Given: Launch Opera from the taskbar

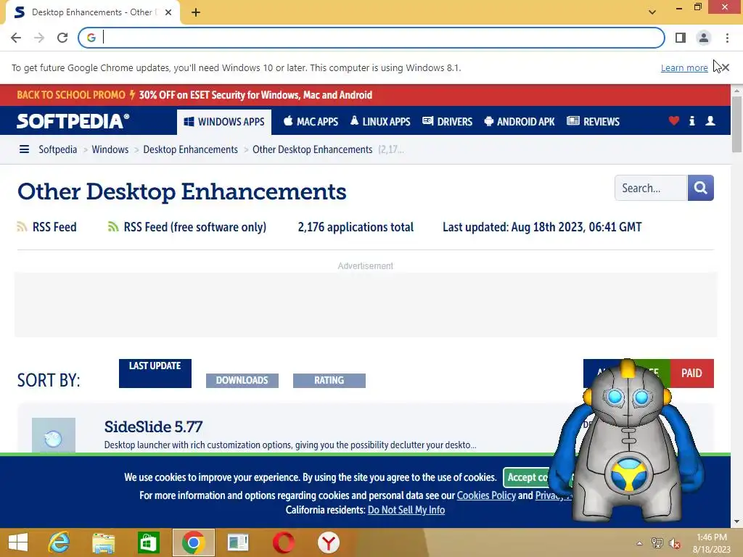Looking at the screenshot, I should (x=284, y=542).
